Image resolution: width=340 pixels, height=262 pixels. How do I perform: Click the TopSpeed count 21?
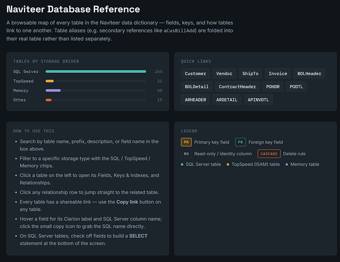(160, 81)
